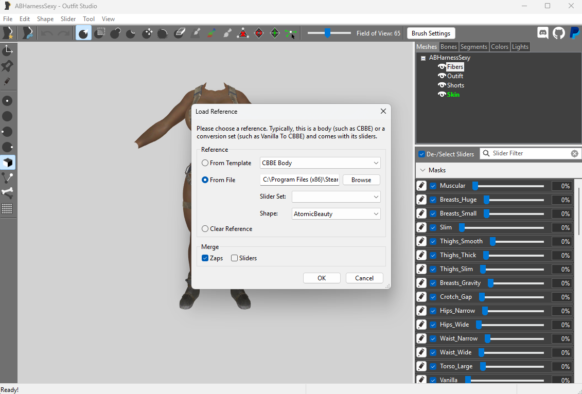Image resolution: width=582 pixels, height=394 pixels.
Task: Toggle the bones display icon in sidebar
Action: (x=7, y=193)
